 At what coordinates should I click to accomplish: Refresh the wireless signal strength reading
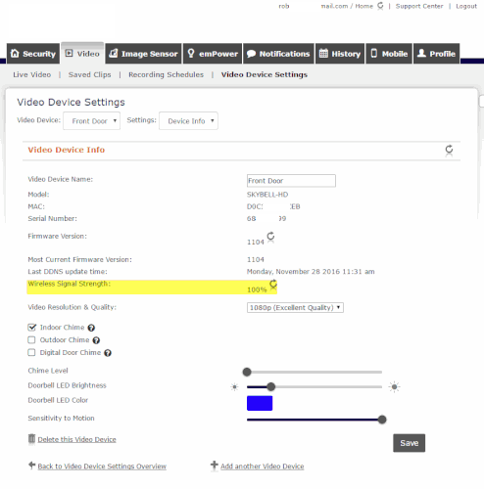273,284
